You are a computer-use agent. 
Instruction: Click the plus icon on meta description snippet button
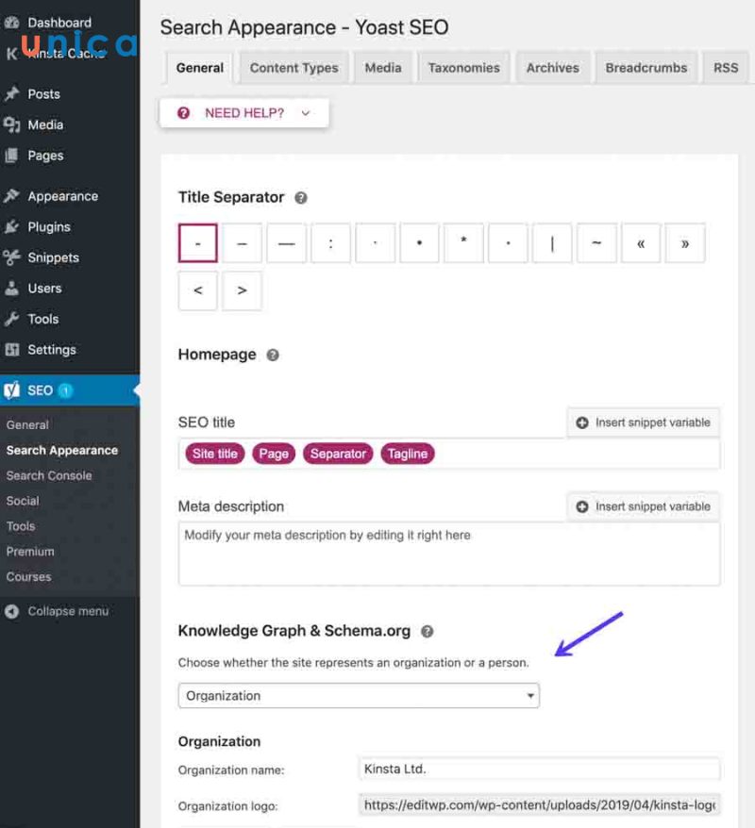(583, 506)
